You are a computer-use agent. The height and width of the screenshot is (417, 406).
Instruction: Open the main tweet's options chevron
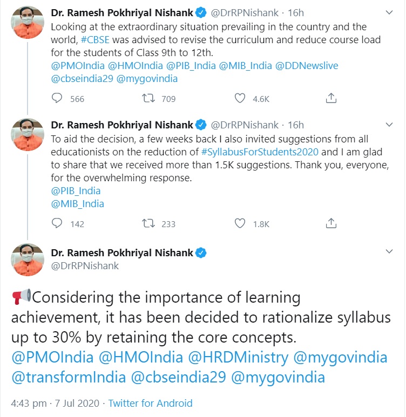[388, 252]
